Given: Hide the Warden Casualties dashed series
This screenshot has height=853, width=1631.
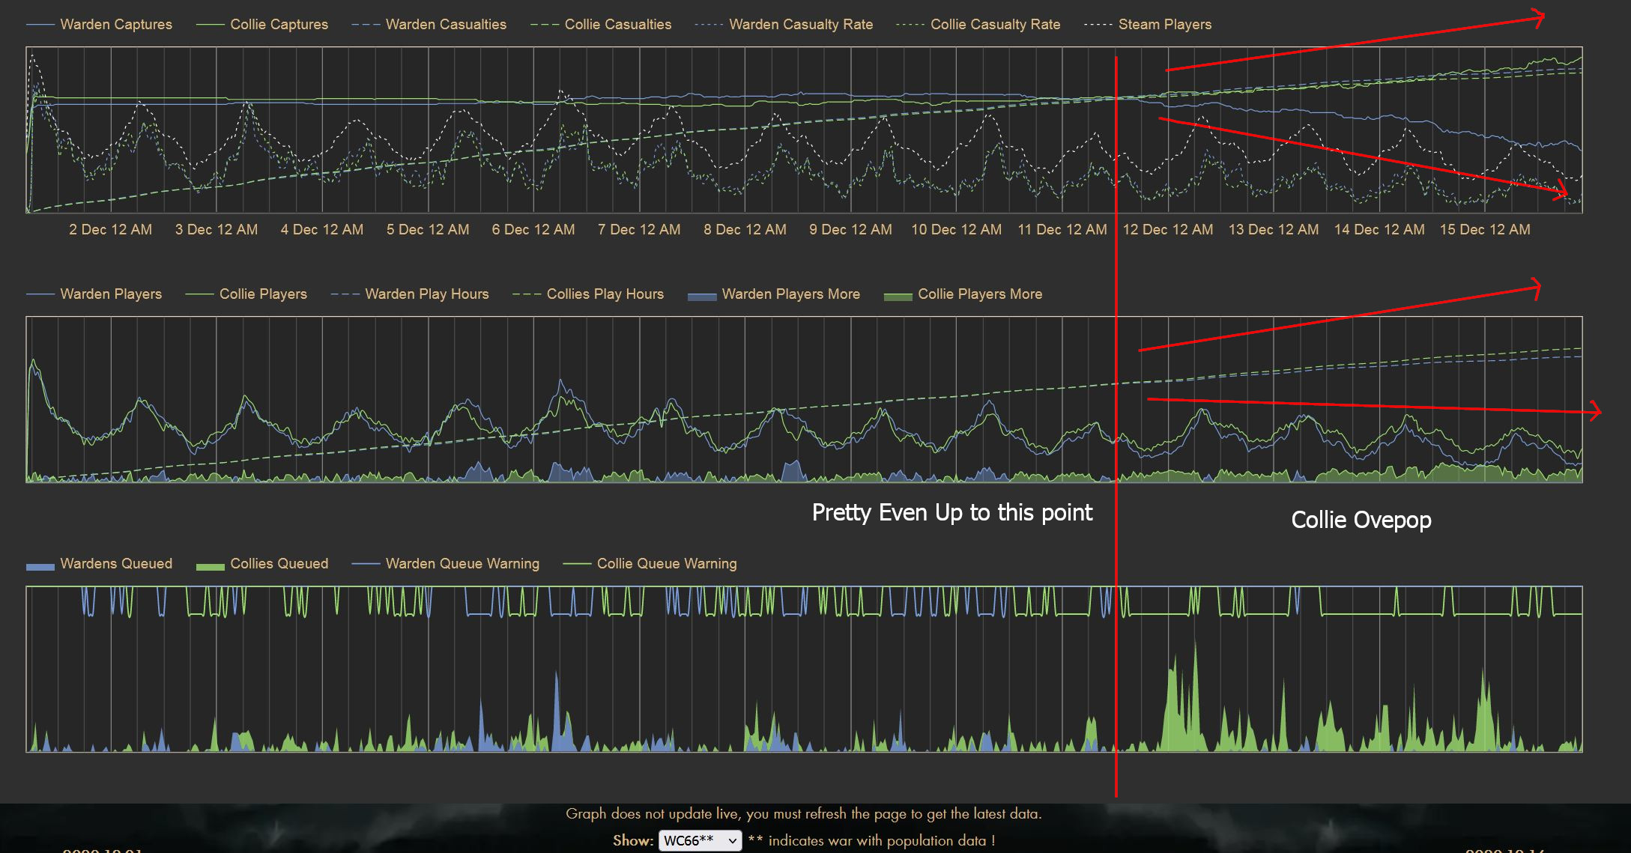Looking at the screenshot, I should [x=446, y=25].
